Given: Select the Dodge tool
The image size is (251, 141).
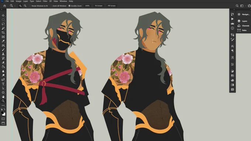Looking at the screenshot, I should pyautogui.click(x=3, y=75).
